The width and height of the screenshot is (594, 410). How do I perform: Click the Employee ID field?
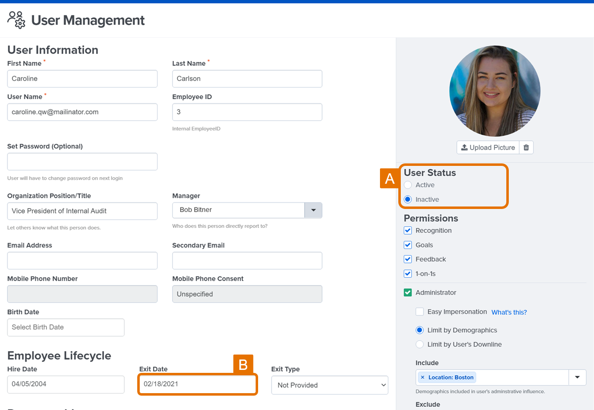click(x=247, y=112)
